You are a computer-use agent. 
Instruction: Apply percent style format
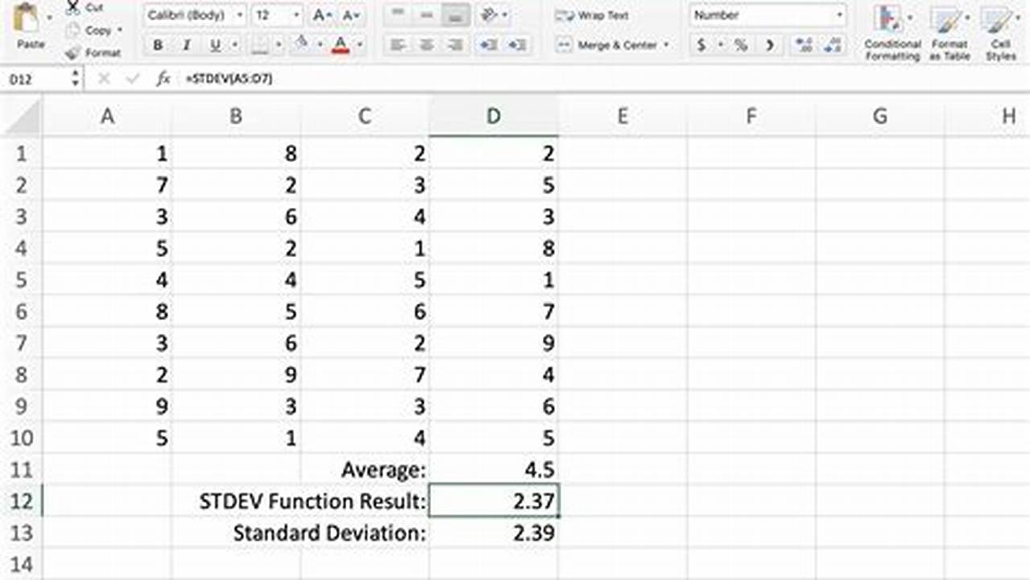(740, 45)
